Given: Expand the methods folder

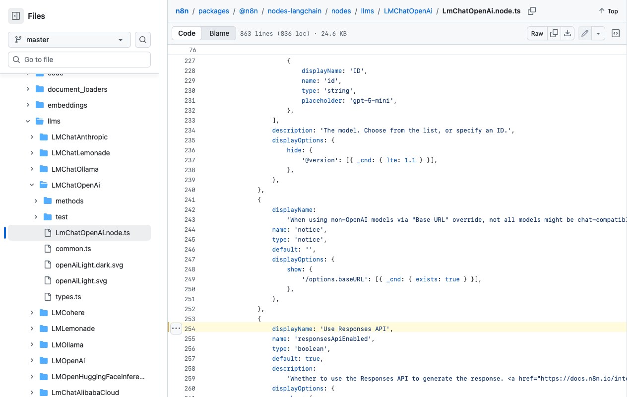Looking at the screenshot, I should [36, 201].
